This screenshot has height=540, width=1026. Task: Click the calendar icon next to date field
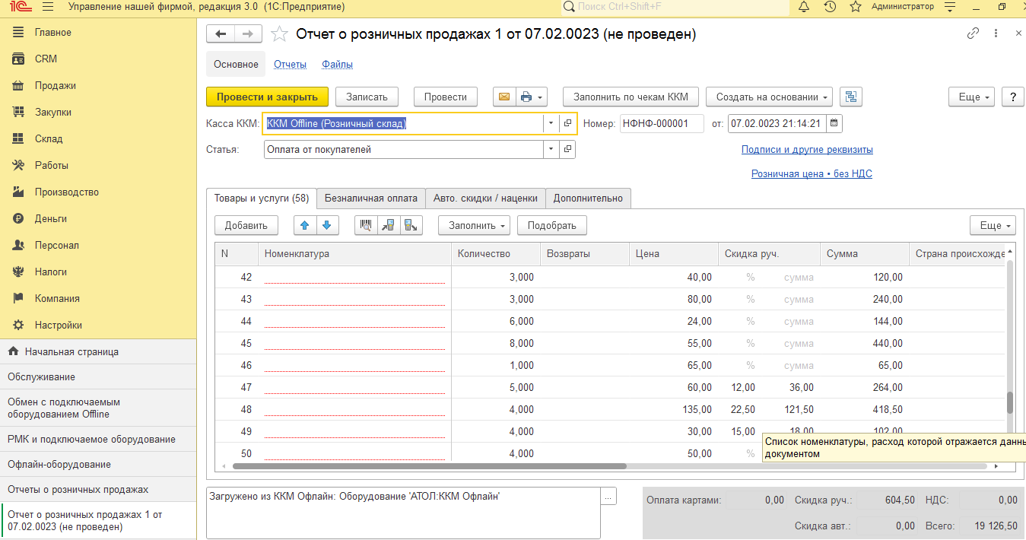[834, 123]
